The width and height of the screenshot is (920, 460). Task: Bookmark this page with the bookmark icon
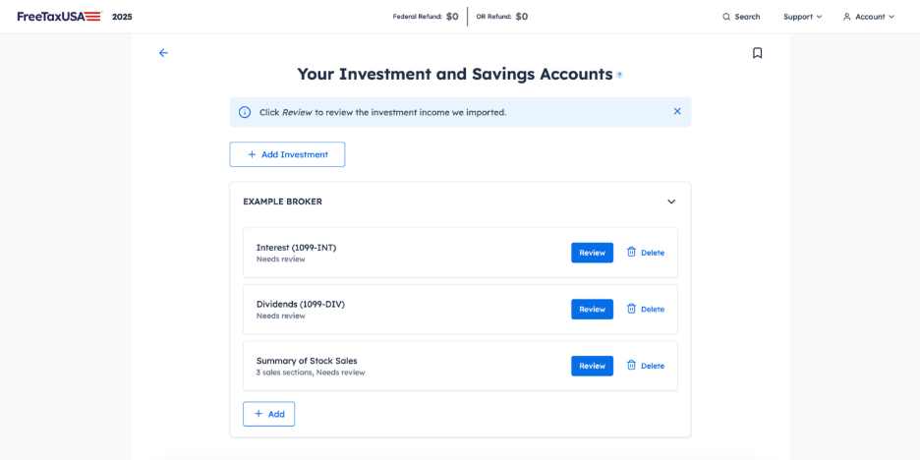tap(758, 53)
